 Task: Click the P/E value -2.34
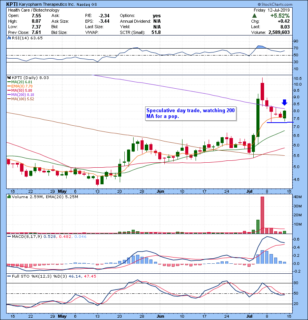(x=104, y=16)
